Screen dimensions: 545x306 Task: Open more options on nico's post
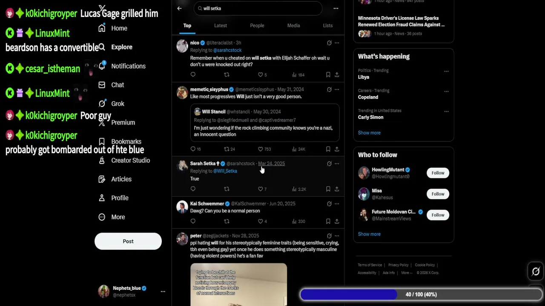(337, 43)
